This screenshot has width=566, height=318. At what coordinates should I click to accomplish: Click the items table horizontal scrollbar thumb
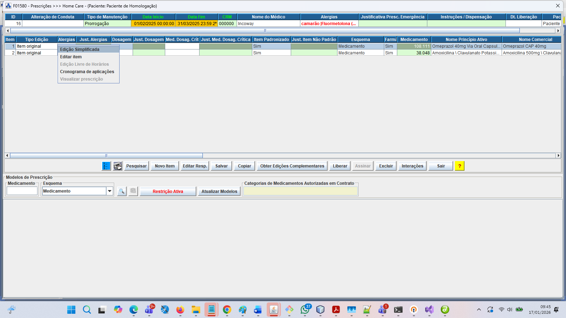tap(106, 155)
